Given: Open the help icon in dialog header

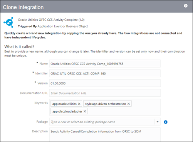Looking at the screenshot, I should [186, 6].
